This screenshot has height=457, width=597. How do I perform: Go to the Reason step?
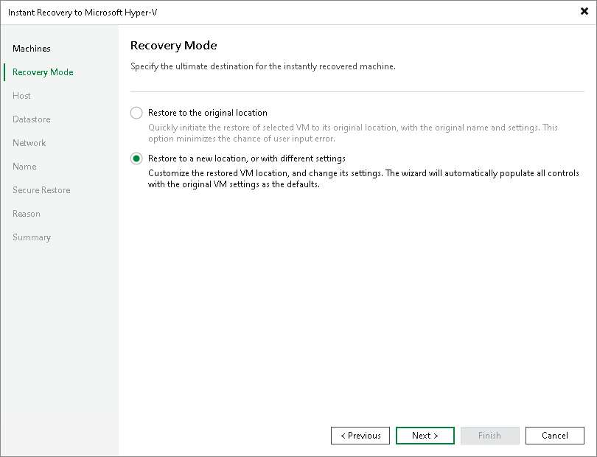(27, 214)
